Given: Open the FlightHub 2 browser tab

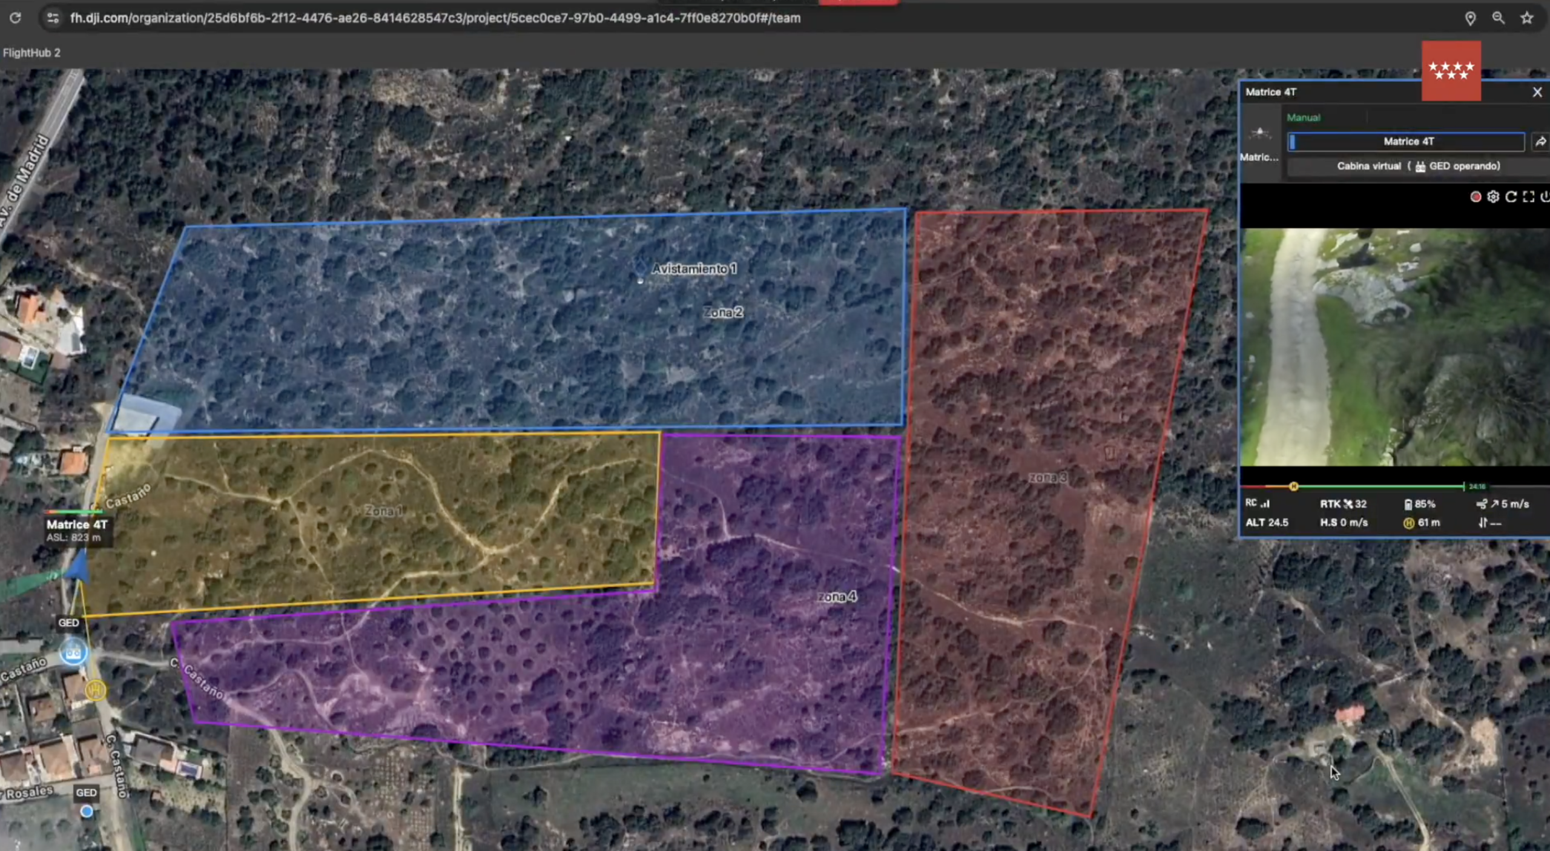Looking at the screenshot, I should [x=31, y=53].
